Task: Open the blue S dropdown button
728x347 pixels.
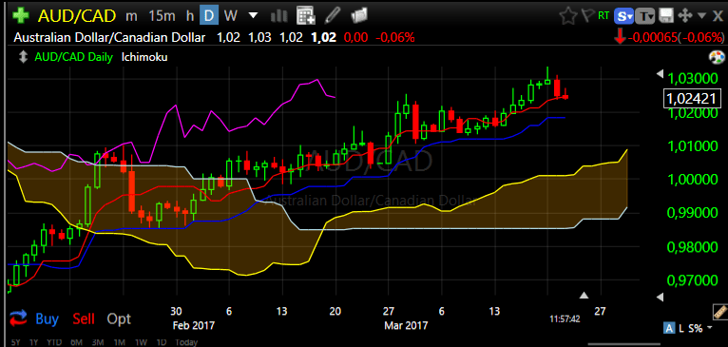Action: click(624, 16)
